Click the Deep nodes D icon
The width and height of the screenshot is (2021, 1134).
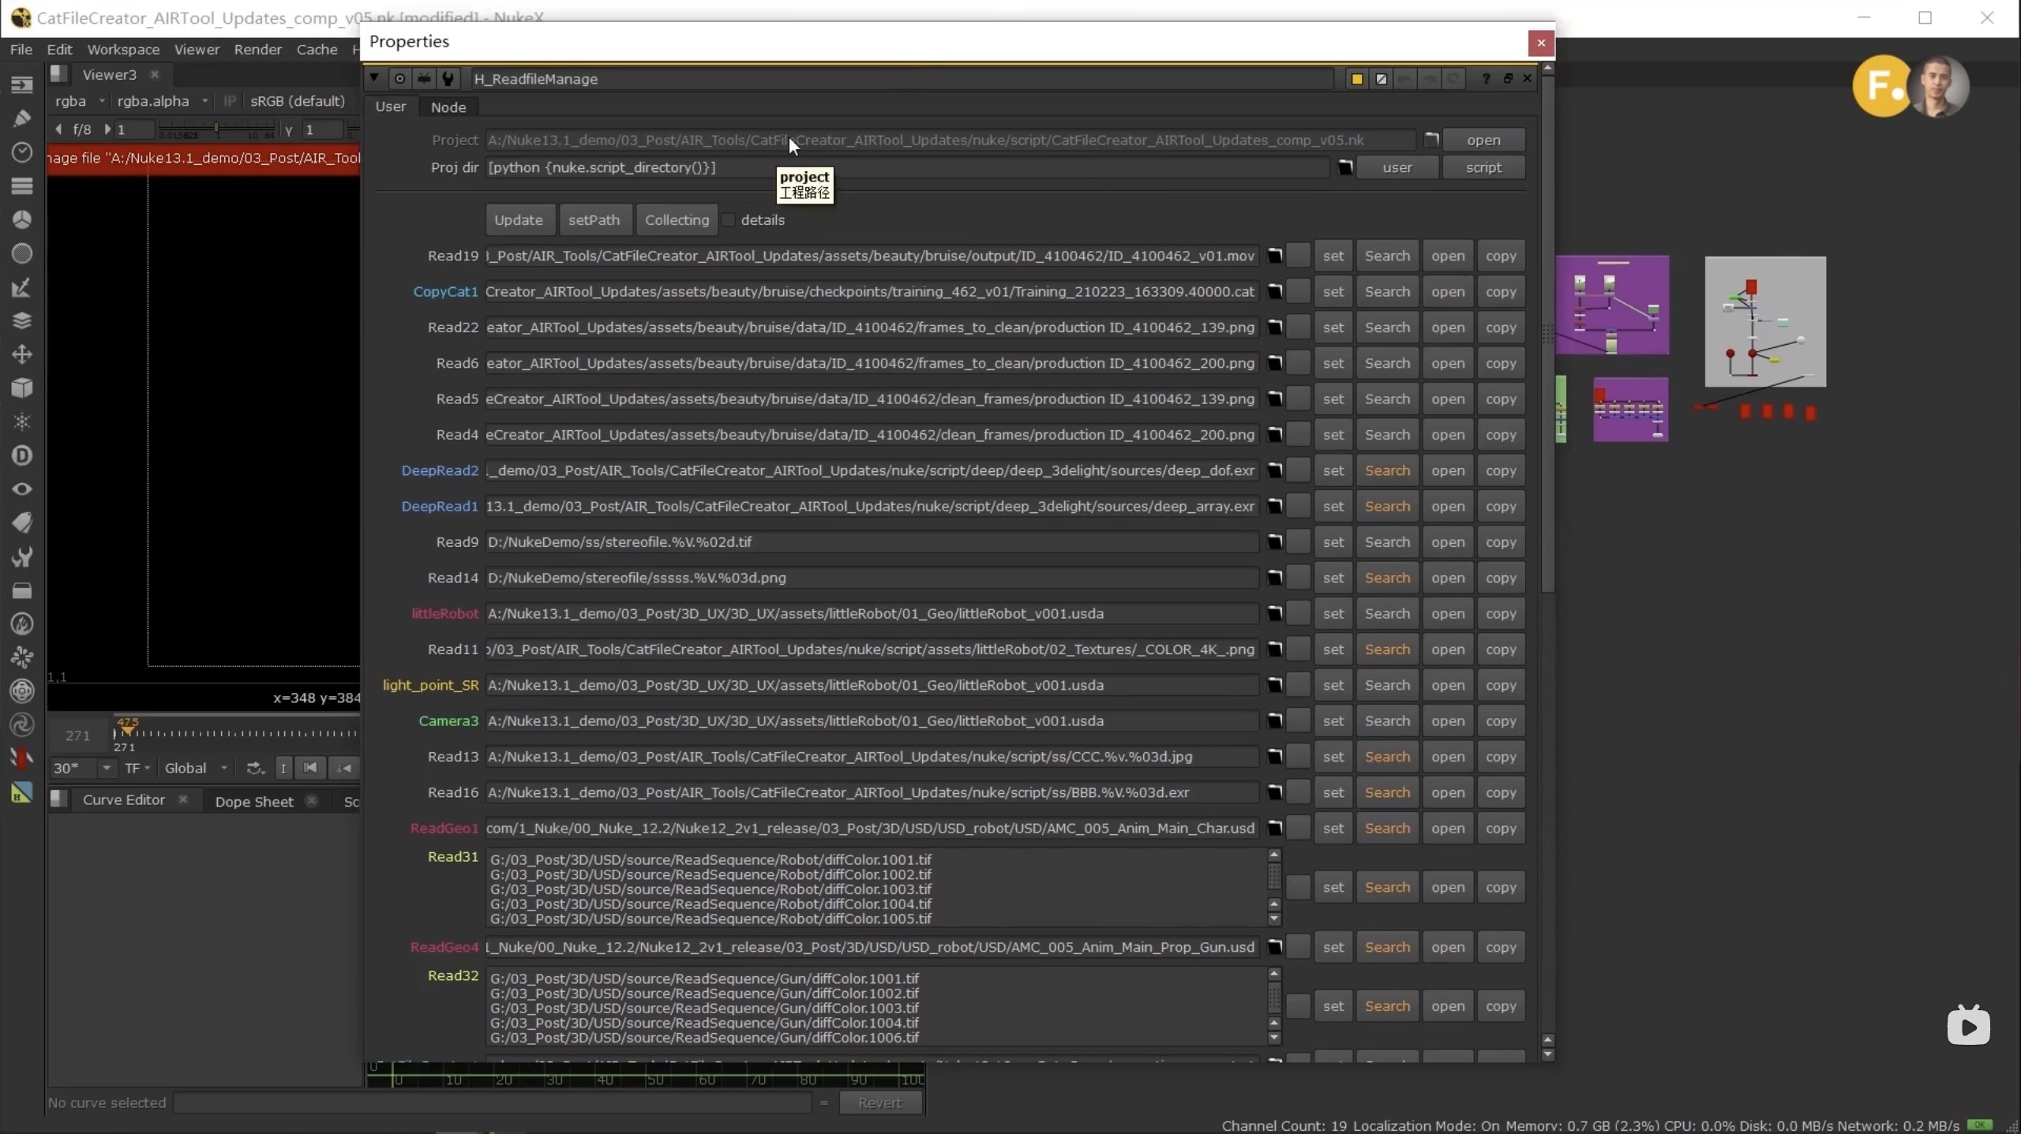coord(21,455)
